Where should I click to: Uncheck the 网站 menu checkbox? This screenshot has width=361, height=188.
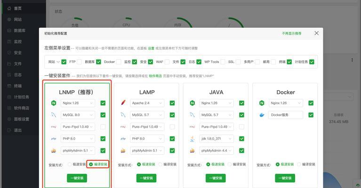tap(64, 62)
